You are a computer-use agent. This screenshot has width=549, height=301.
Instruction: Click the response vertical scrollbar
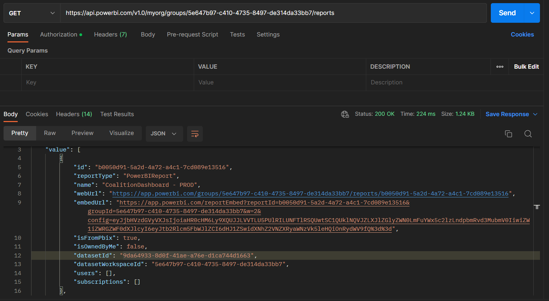point(537,222)
